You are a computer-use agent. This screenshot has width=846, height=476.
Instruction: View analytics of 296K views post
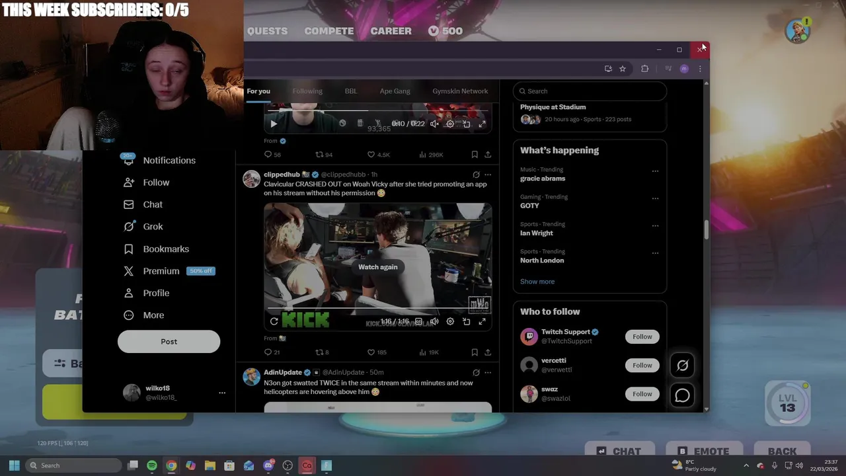pyautogui.click(x=431, y=155)
